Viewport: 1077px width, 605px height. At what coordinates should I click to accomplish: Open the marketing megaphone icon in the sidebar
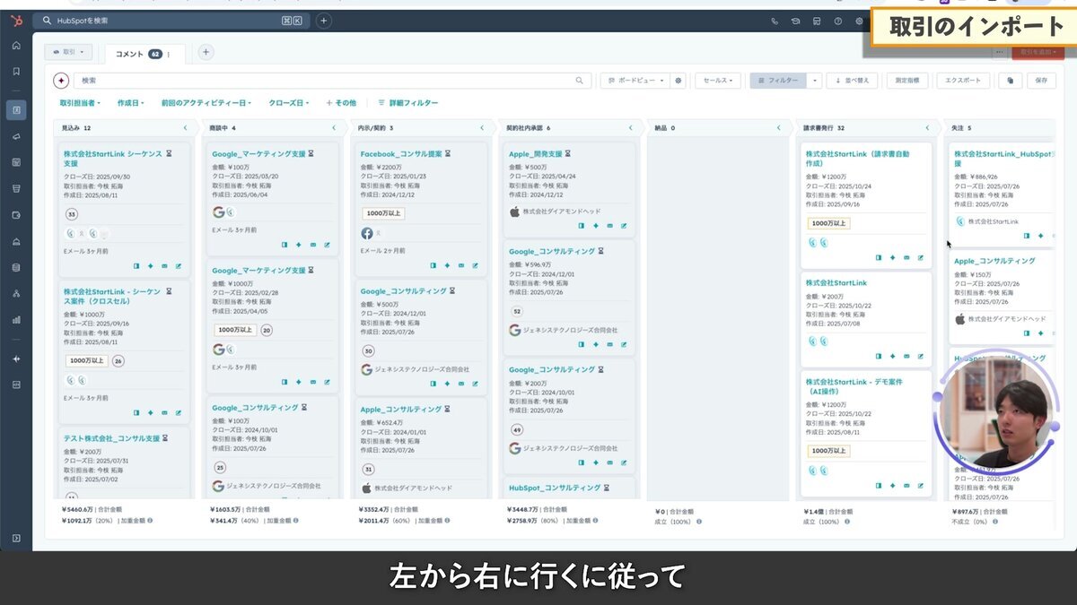point(15,136)
